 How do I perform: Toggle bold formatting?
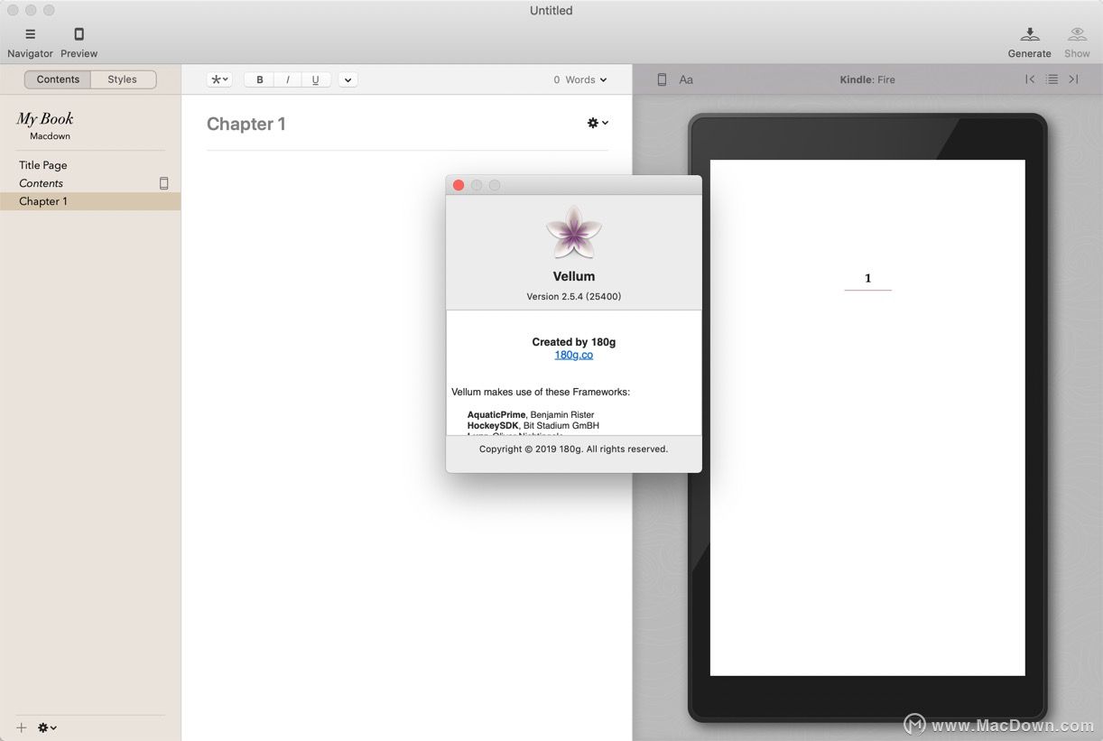point(260,79)
